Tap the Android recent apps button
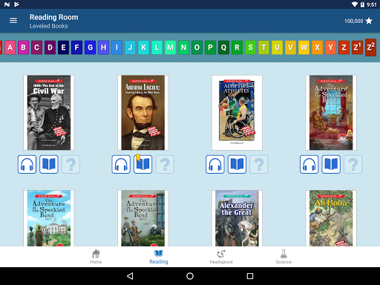The width and height of the screenshot is (380, 285). pyautogui.click(x=250, y=276)
